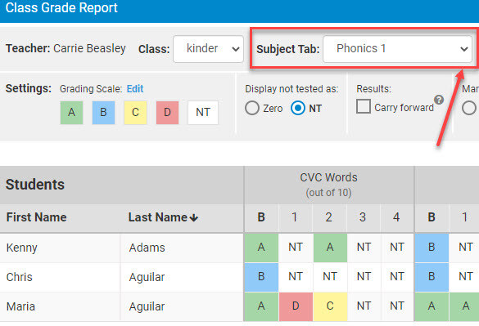Click CVC Words column group header

point(328,185)
